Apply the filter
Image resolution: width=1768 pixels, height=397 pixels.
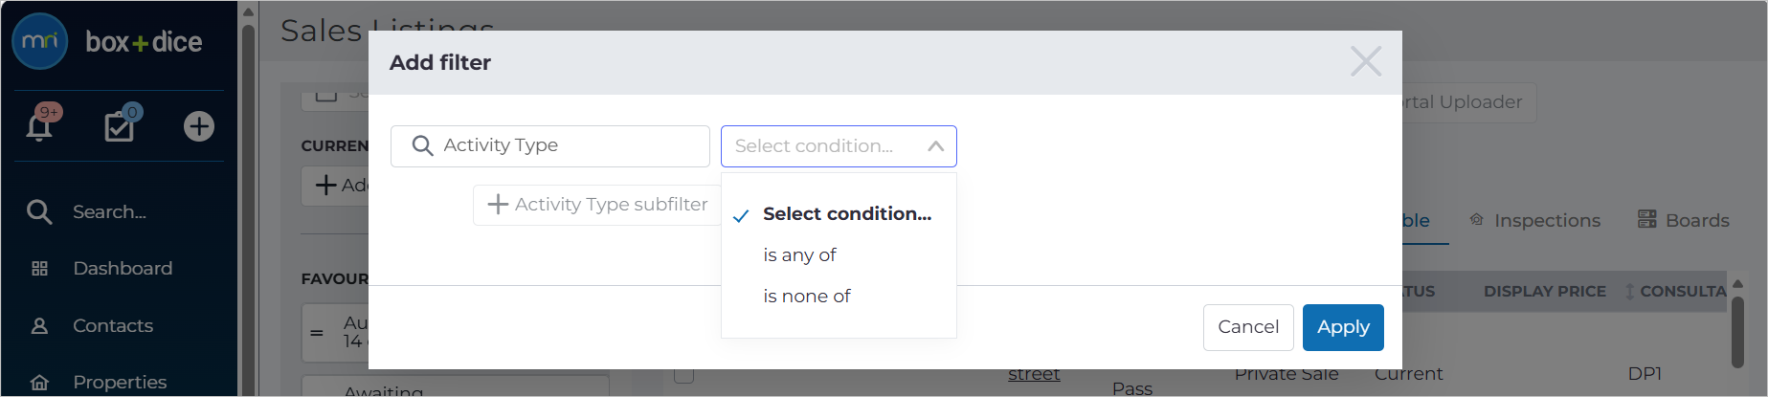coord(1343,327)
